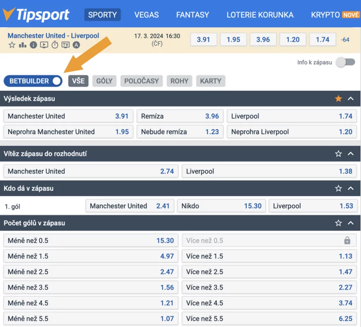Select the VŠE filter tab

(x=78, y=81)
